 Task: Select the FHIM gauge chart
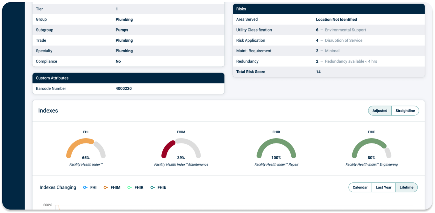point(181,148)
